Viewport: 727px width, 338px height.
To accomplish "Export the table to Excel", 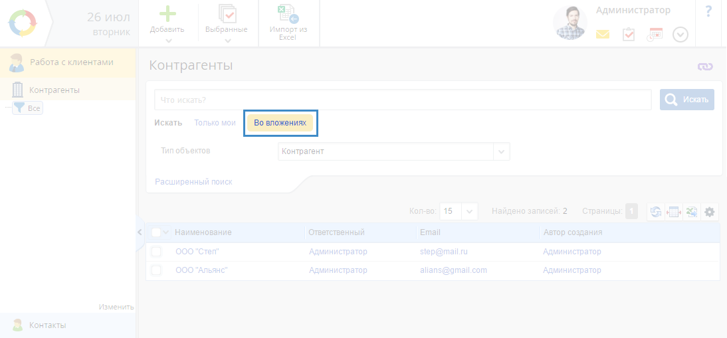I will (x=692, y=212).
